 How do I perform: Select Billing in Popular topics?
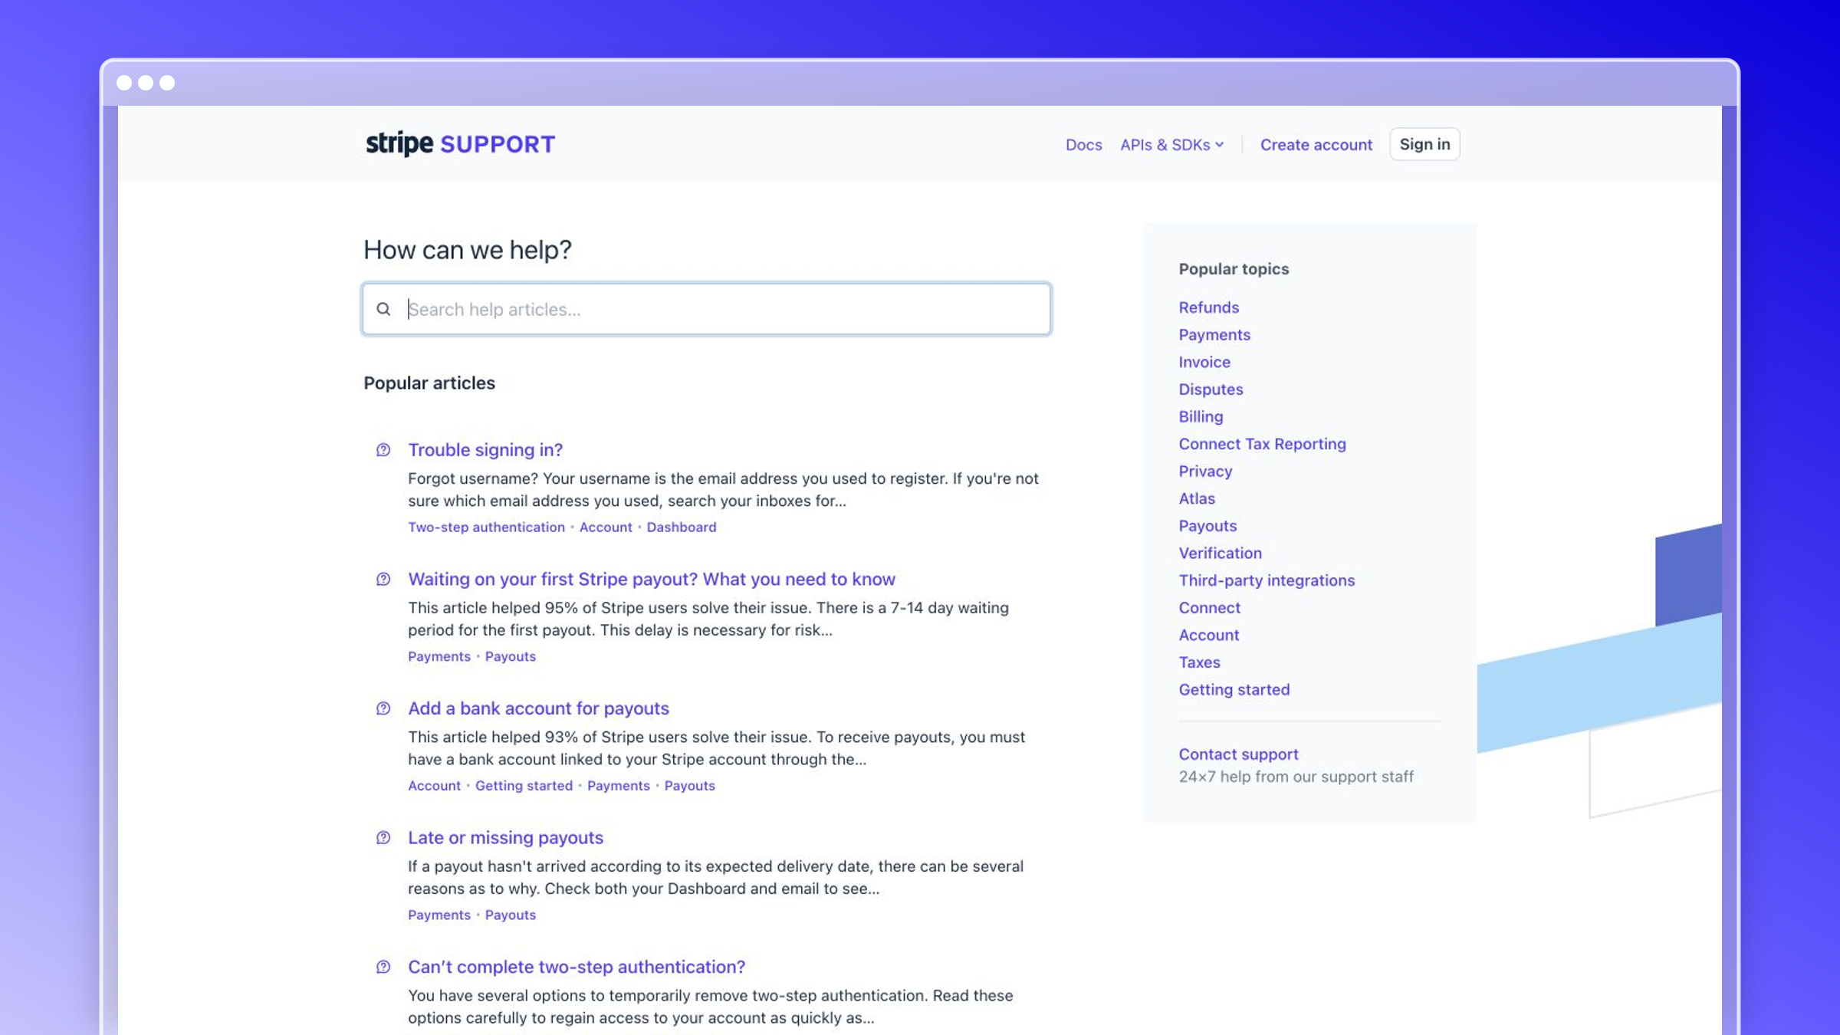[x=1201, y=416]
